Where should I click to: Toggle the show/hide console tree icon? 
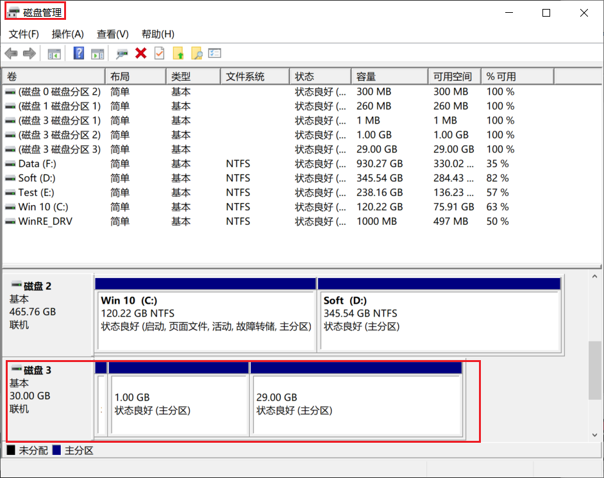pos(55,54)
